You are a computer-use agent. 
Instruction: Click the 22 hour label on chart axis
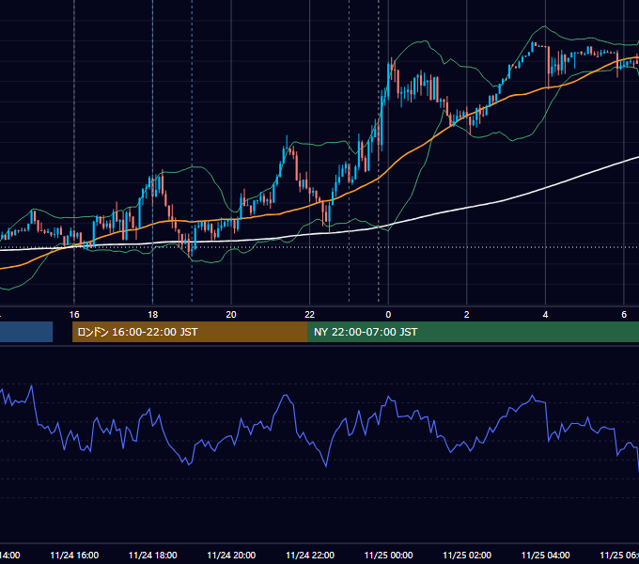click(x=310, y=315)
